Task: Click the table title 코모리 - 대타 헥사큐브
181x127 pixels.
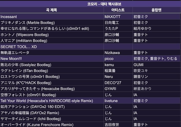Action: coord(104,4)
